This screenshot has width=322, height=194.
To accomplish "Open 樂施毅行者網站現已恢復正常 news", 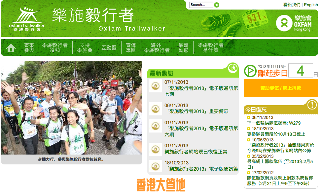I will click(196, 152).
